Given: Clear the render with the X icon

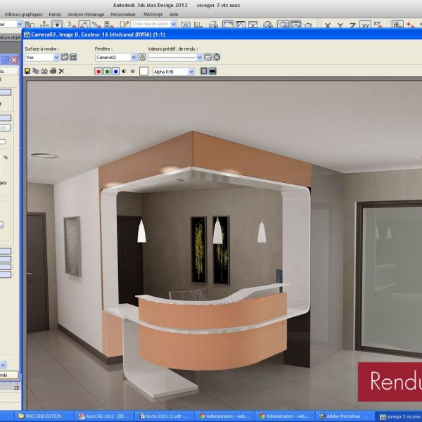Looking at the screenshot, I should point(61,72).
